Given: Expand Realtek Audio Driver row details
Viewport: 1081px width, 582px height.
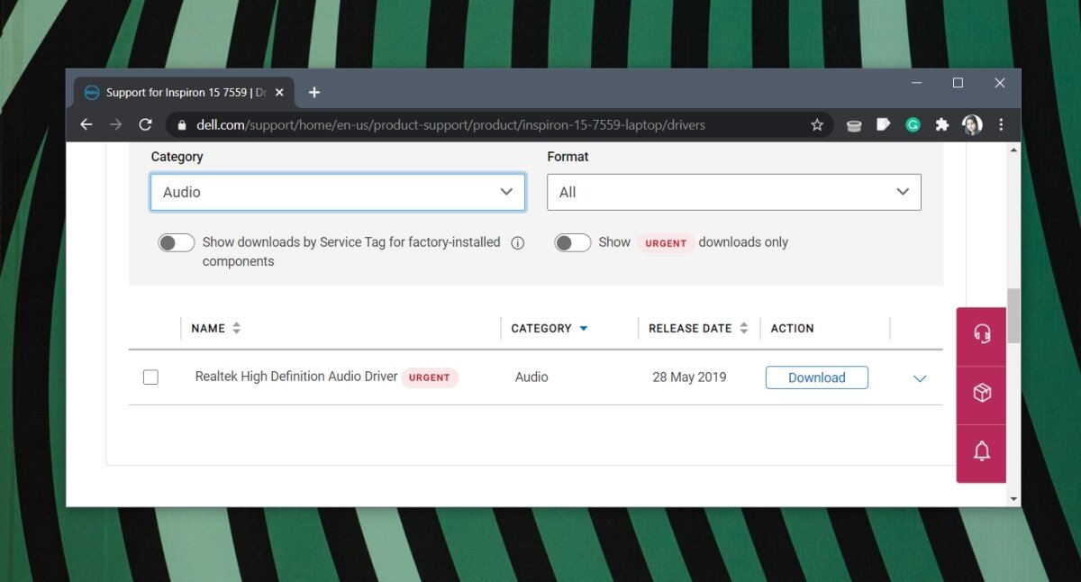Looking at the screenshot, I should tap(920, 379).
